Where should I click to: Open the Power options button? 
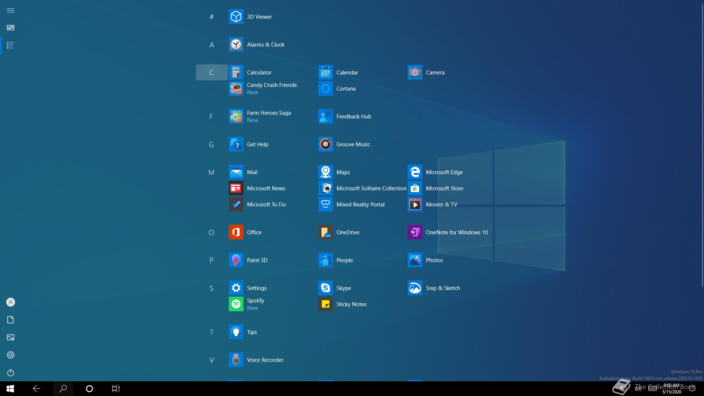11,373
